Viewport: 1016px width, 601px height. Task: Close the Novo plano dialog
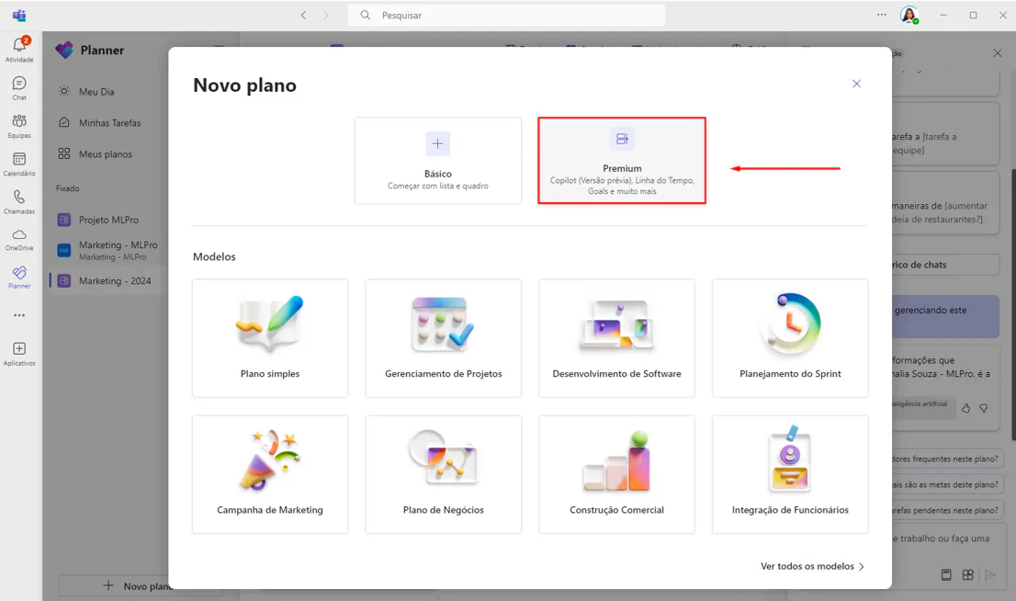856,84
